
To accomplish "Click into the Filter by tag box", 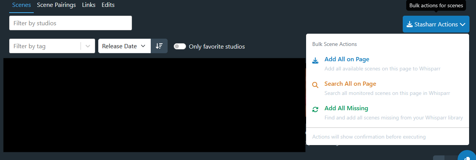I will click(45, 46).
